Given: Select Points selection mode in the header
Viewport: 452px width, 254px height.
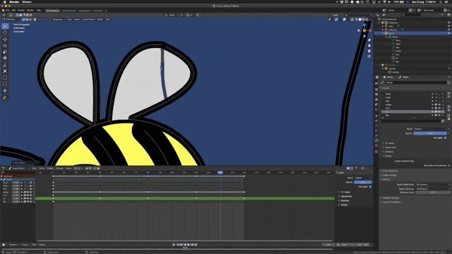Looking at the screenshot, I should 24,19.
